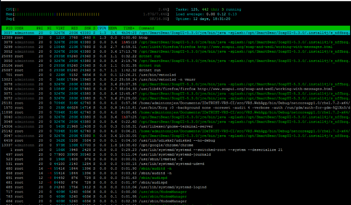Sort by the USER column header
The image size is (351, 205).
(x=19, y=28)
